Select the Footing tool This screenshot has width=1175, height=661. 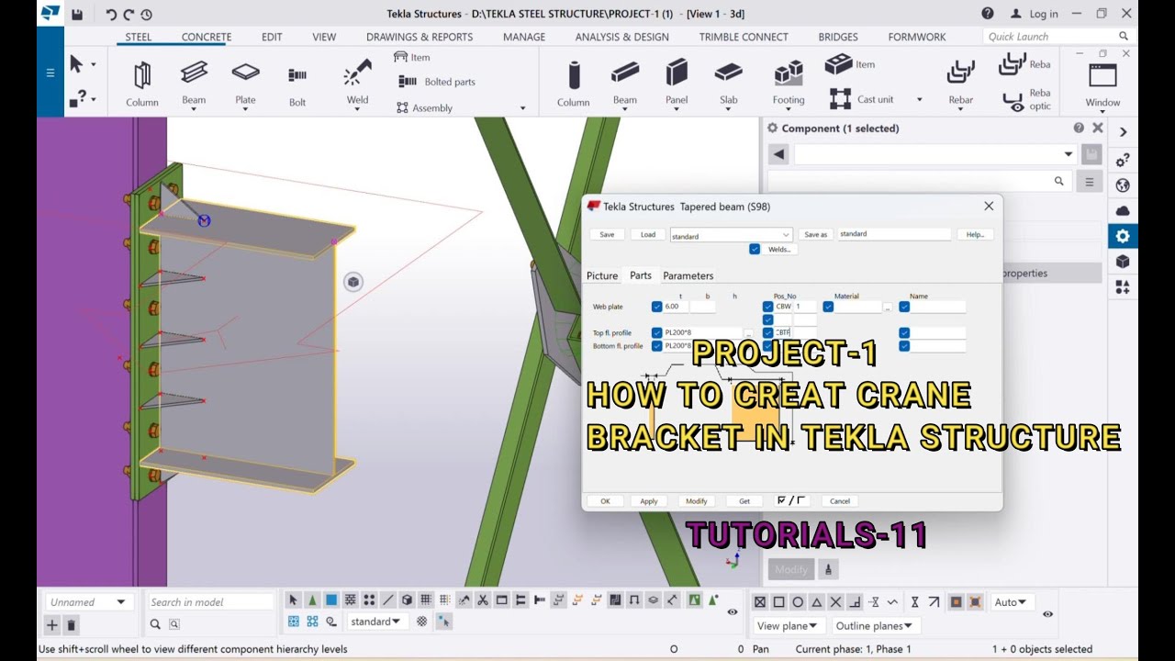pos(788,84)
